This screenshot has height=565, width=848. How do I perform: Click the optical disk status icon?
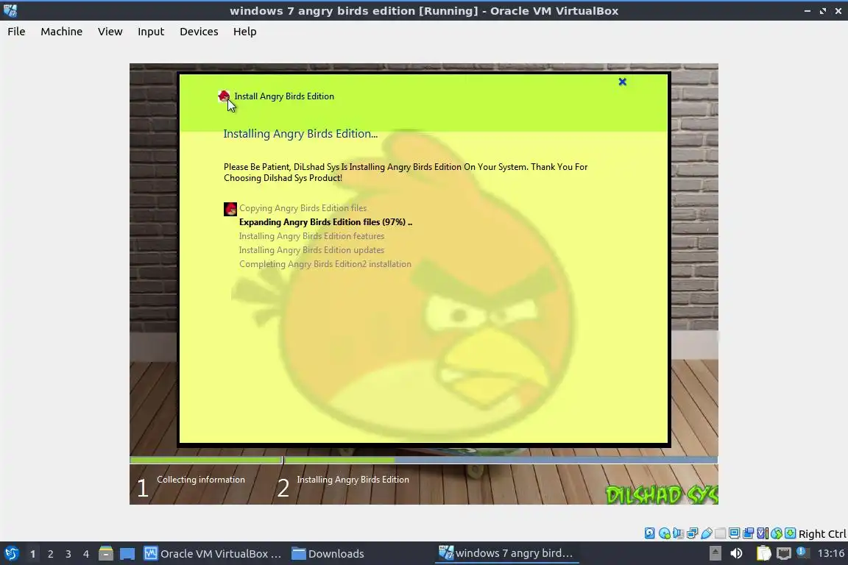point(664,533)
